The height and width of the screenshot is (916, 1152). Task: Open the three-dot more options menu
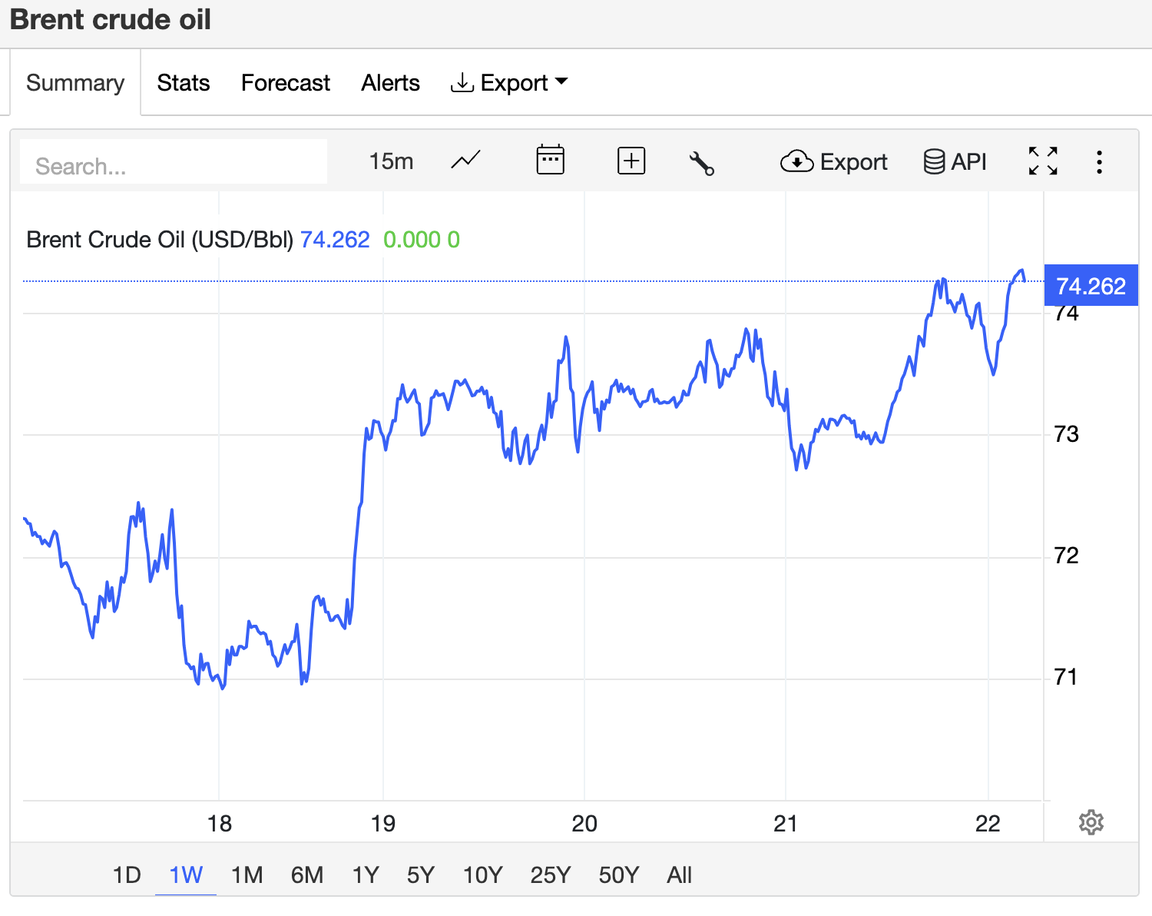(1100, 162)
